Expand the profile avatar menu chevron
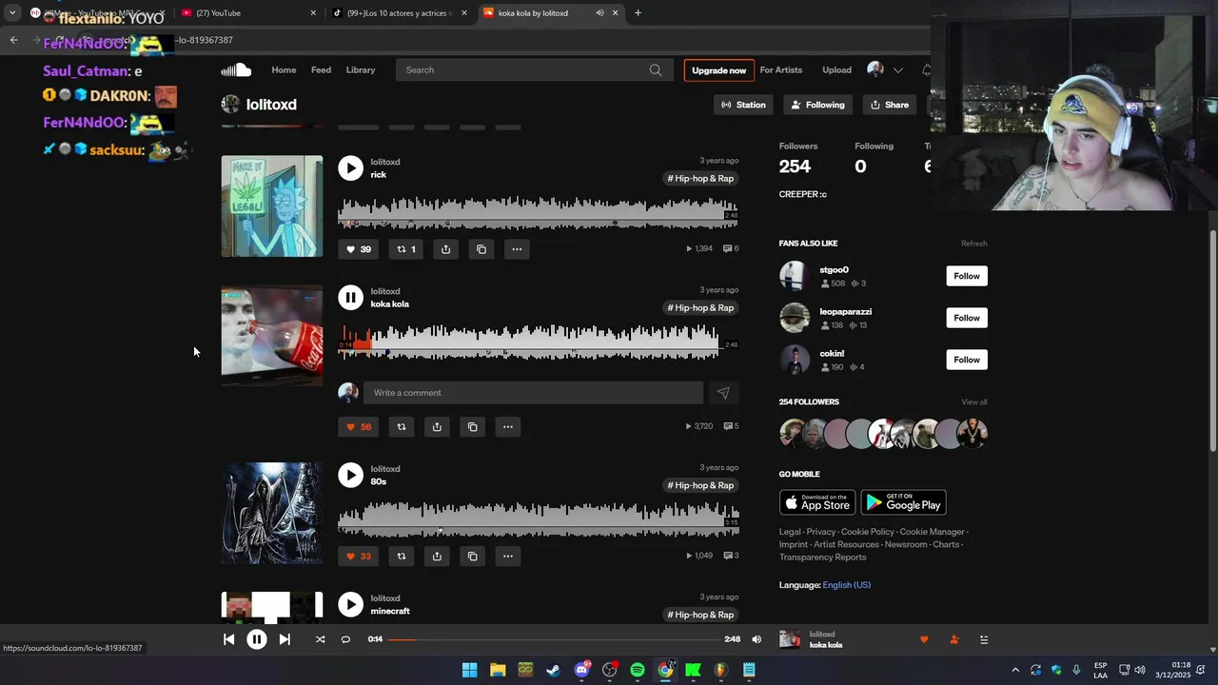The height and width of the screenshot is (685, 1218). coord(897,70)
